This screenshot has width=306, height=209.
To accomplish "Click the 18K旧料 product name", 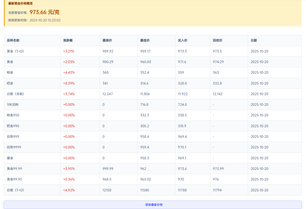I will coord(12,104).
